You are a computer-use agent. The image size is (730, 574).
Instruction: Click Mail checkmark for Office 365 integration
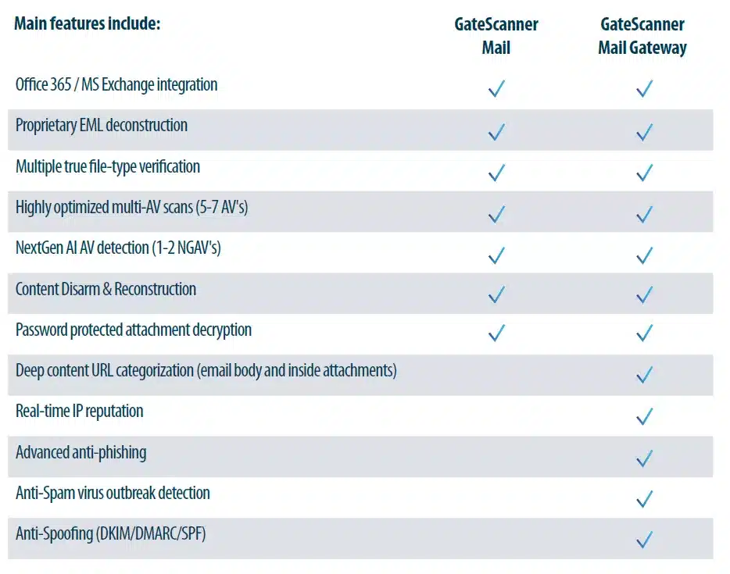coord(496,88)
